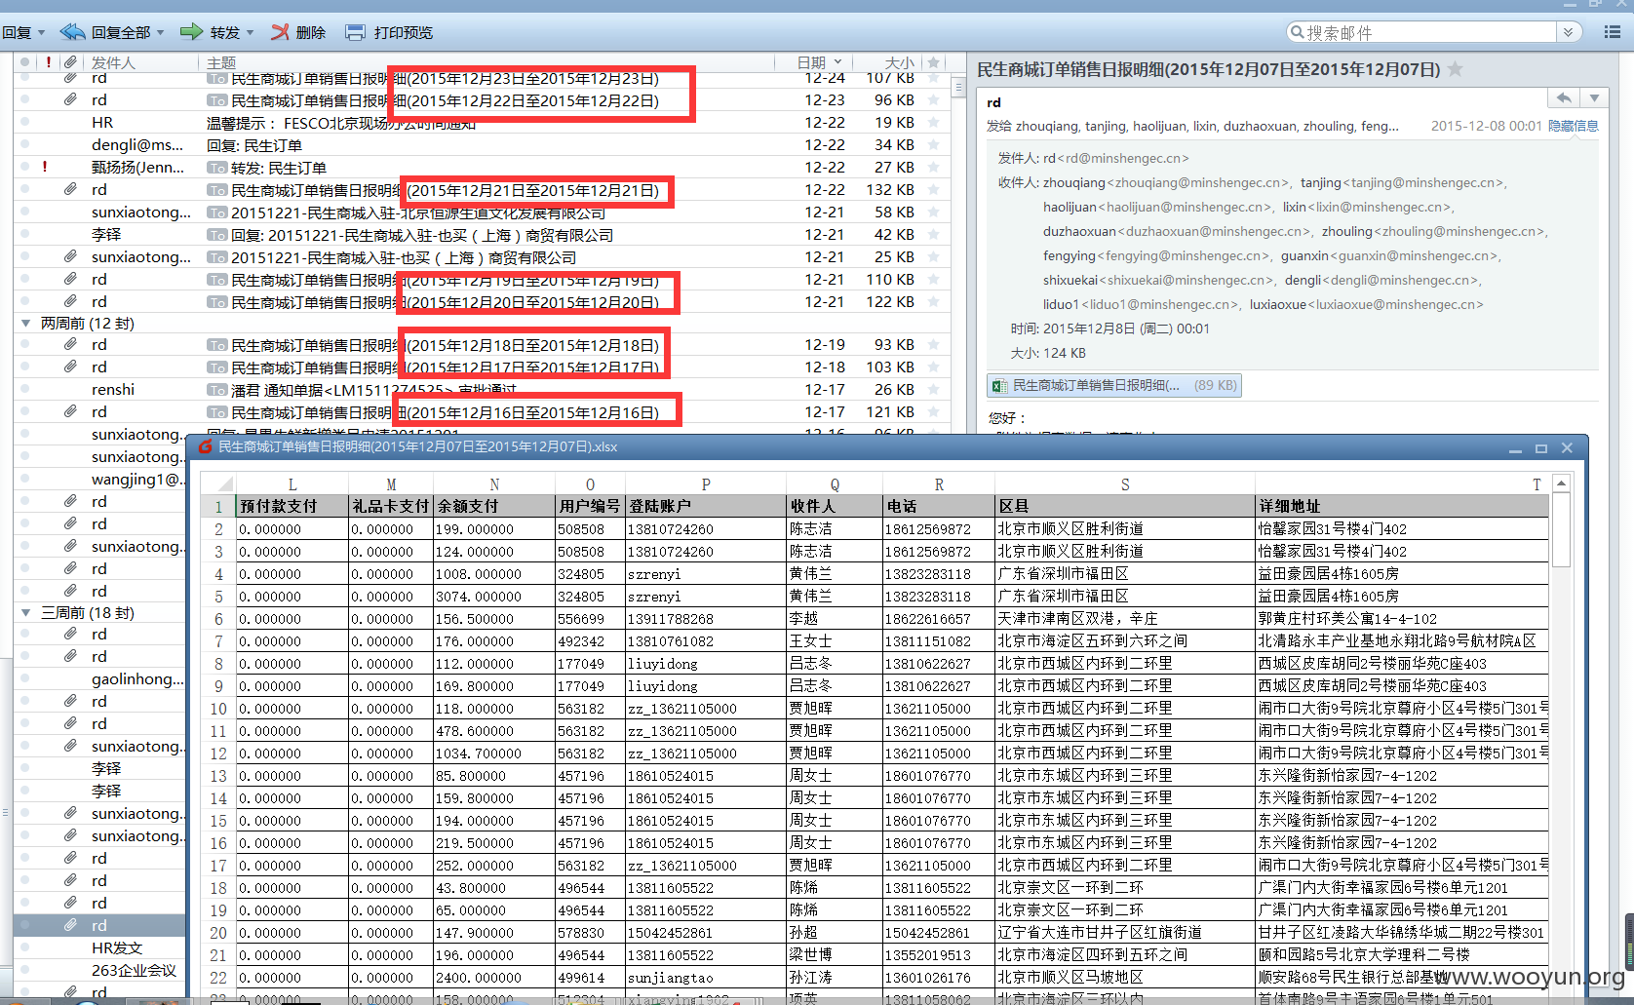Screen dimensions: 1634x1005
Task: Click the 主题 column header
Action: pos(221,62)
